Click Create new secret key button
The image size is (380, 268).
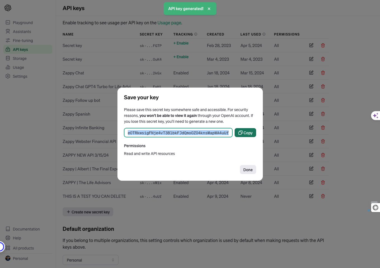88,212
